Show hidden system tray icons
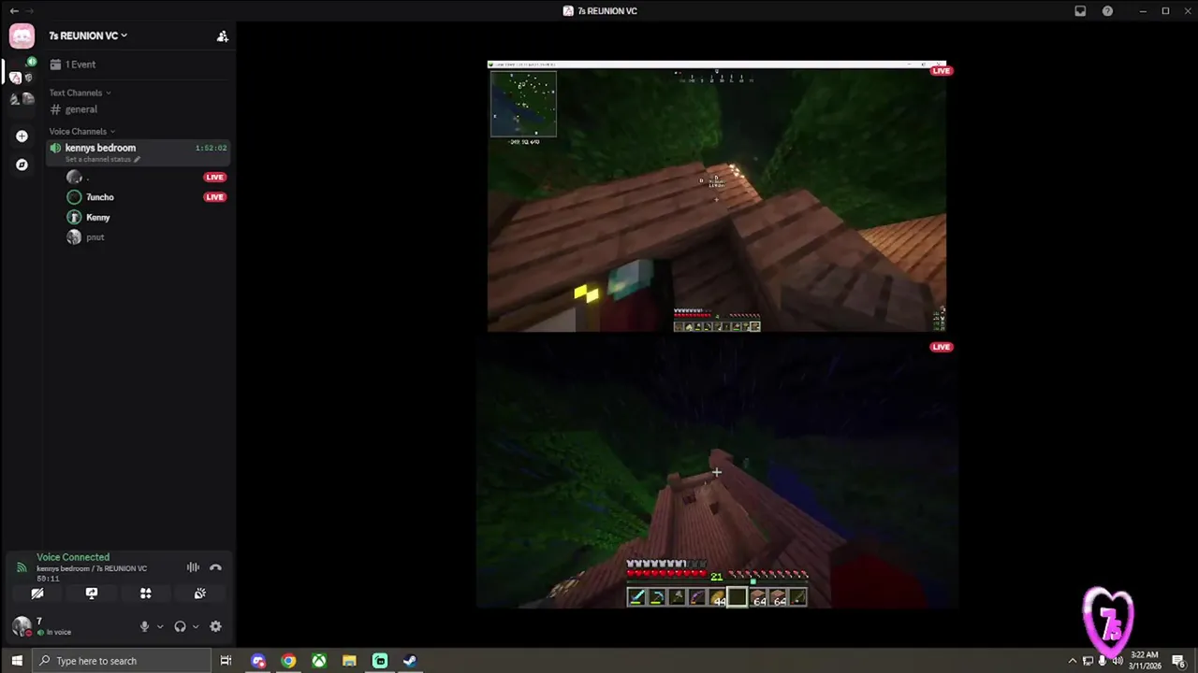The width and height of the screenshot is (1198, 673). point(1073,661)
